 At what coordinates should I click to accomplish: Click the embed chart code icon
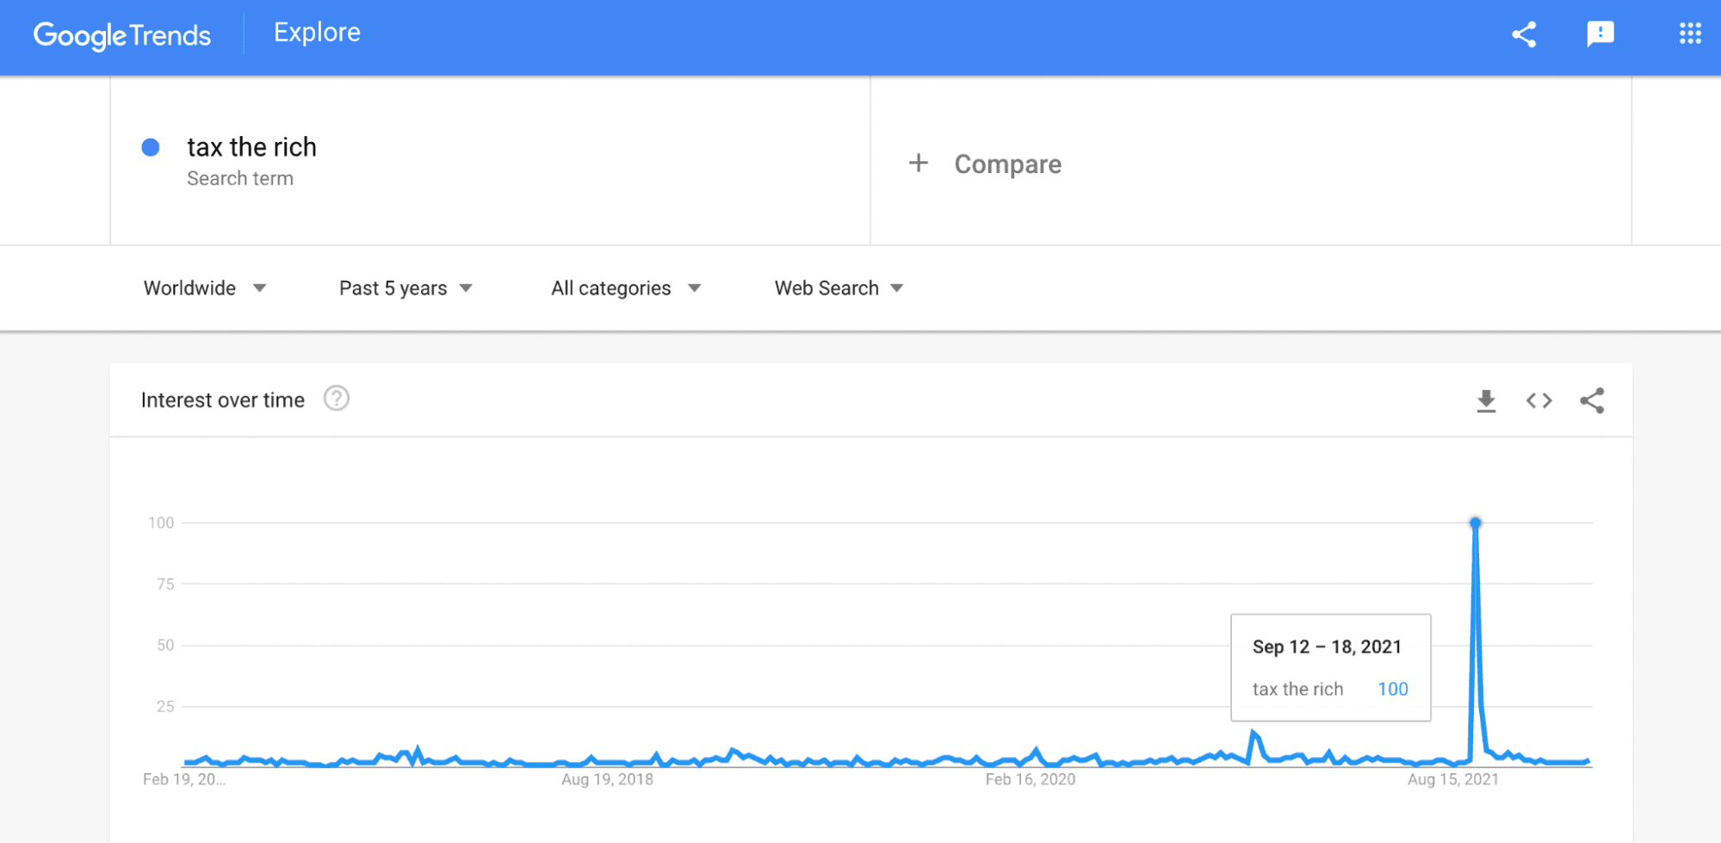[x=1538, y=400]
